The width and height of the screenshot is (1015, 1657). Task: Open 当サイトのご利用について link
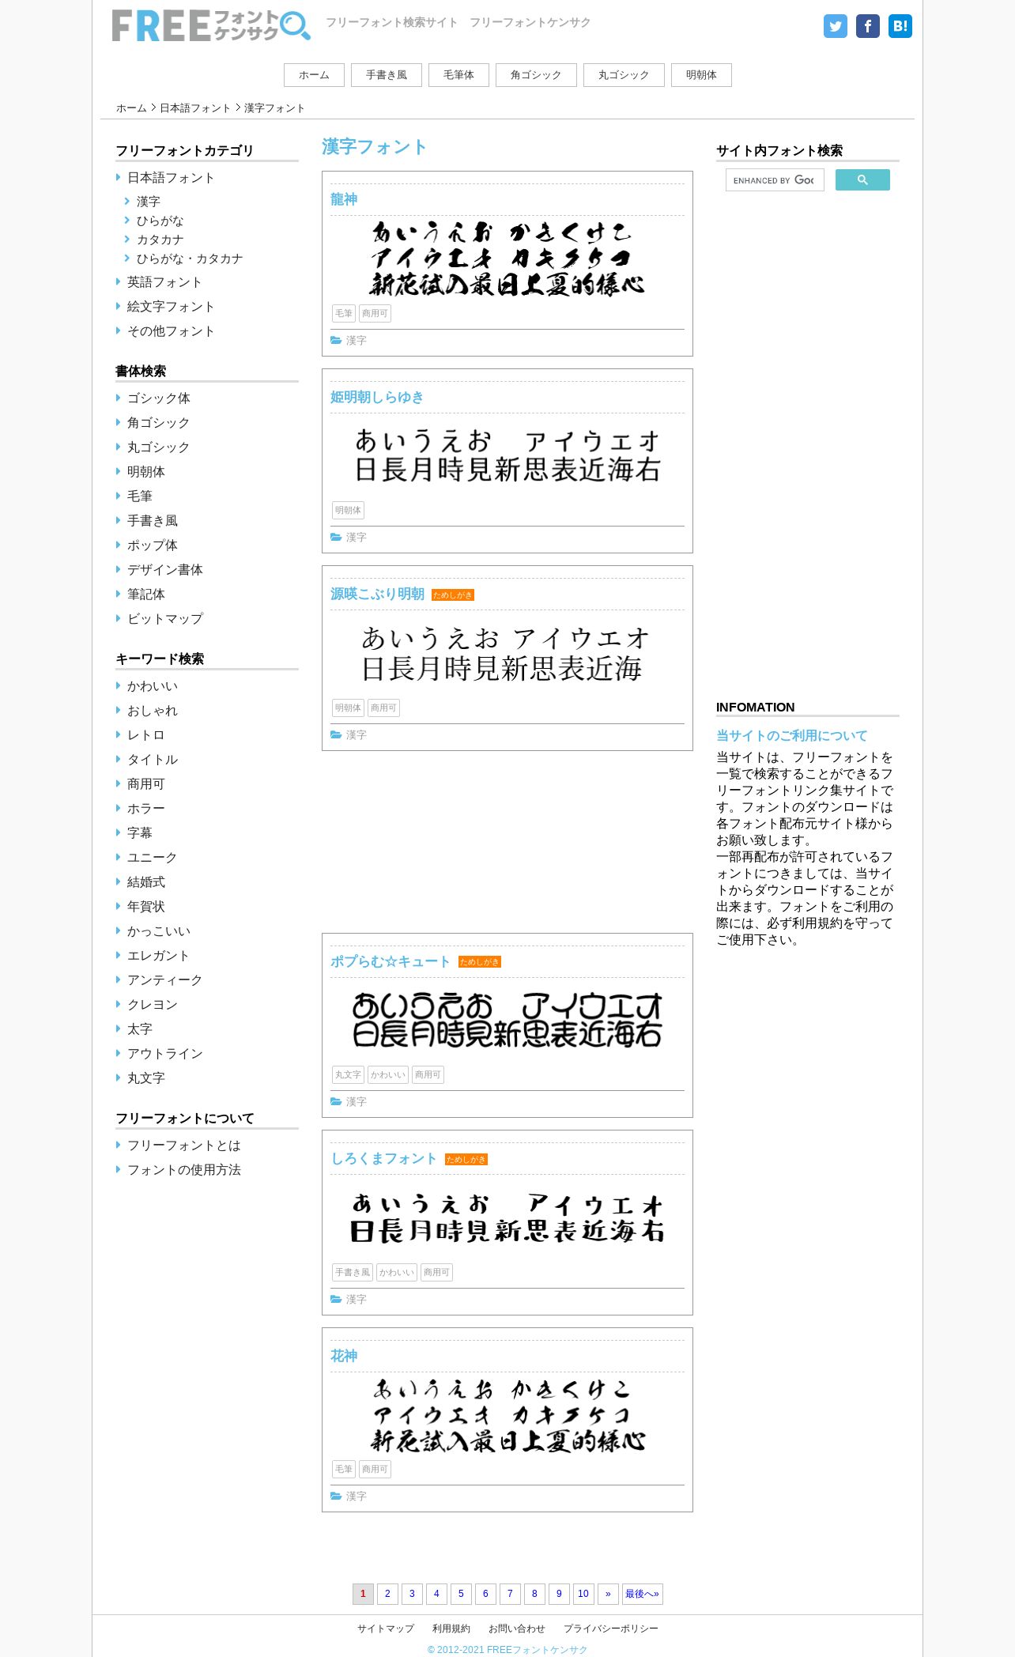click(x=791, y=736)
